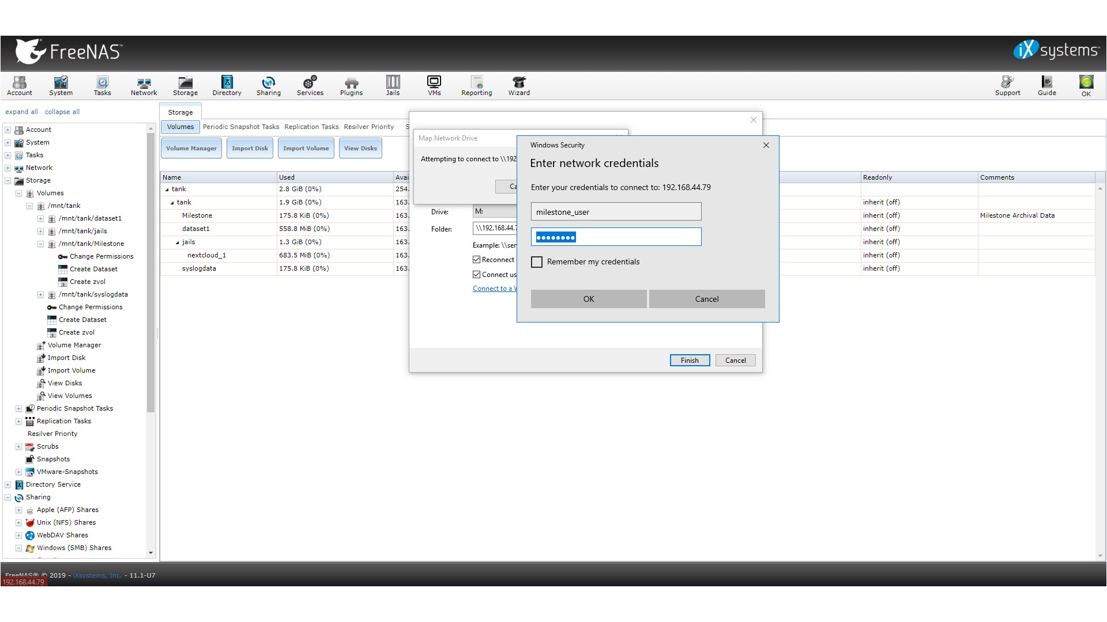Switch to Periodic Snapshot Tasks tab
This screenshot has width=1107, height=622.
coord(240,127)
